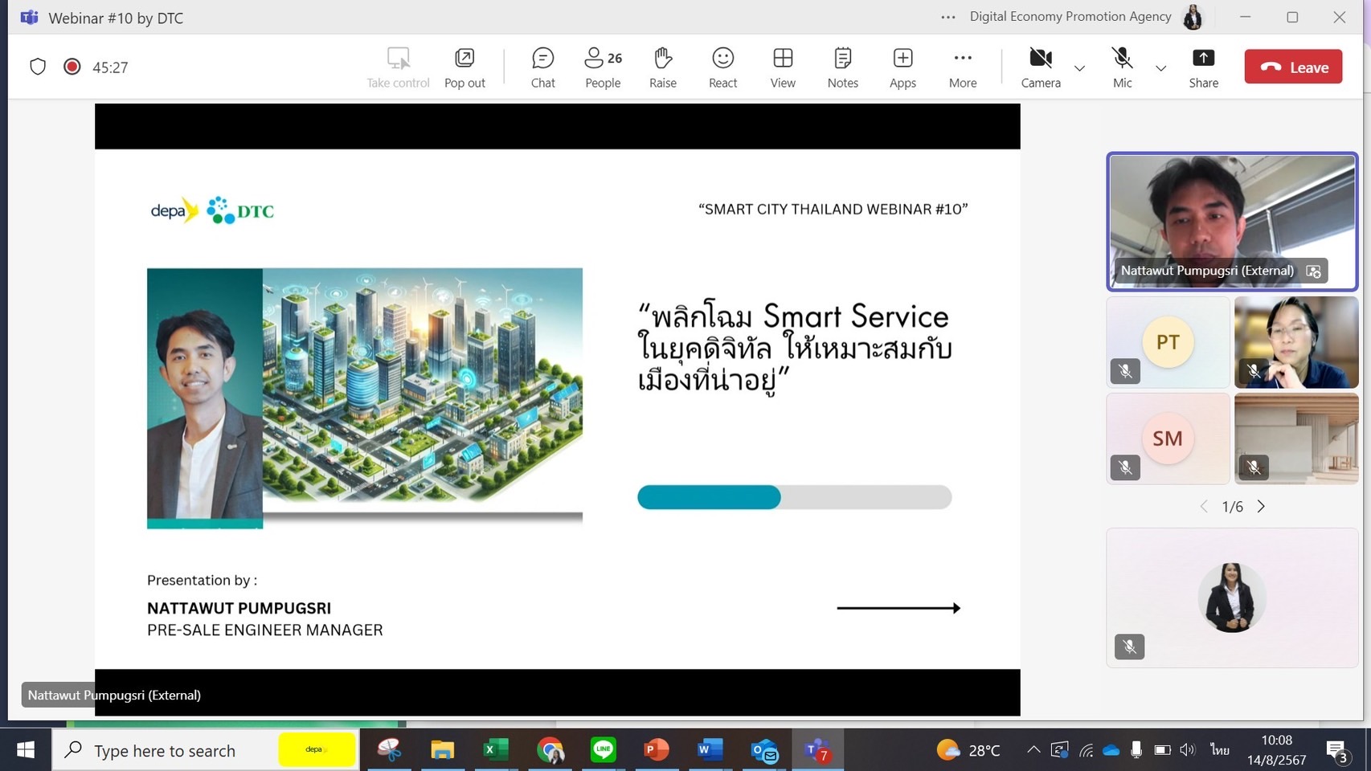Screen dimensions: 1371x771
Task: Open the Apps panel
Action: click(x=902, y=67)
